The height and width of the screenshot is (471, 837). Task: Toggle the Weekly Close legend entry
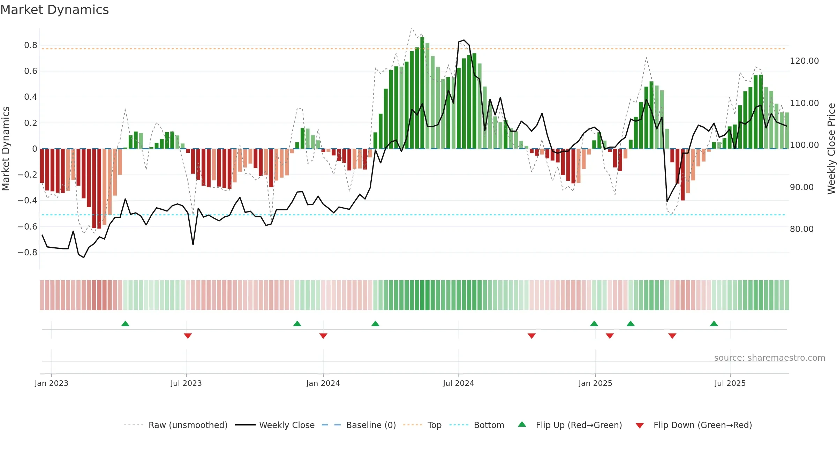tap(275, 425)
